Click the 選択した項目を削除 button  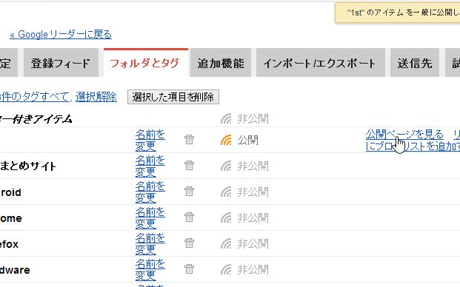173,97
